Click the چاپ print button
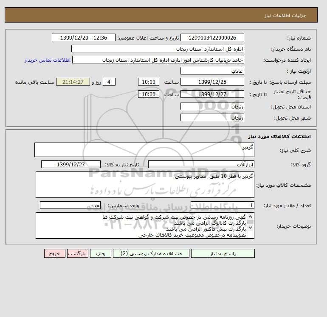The height and width of the screenshot is (317, 327). click(101, 254)
